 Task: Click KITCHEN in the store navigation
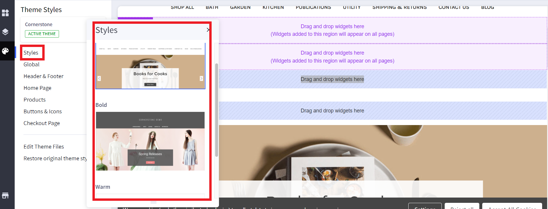pyautogui.click(x=273, y=7)
